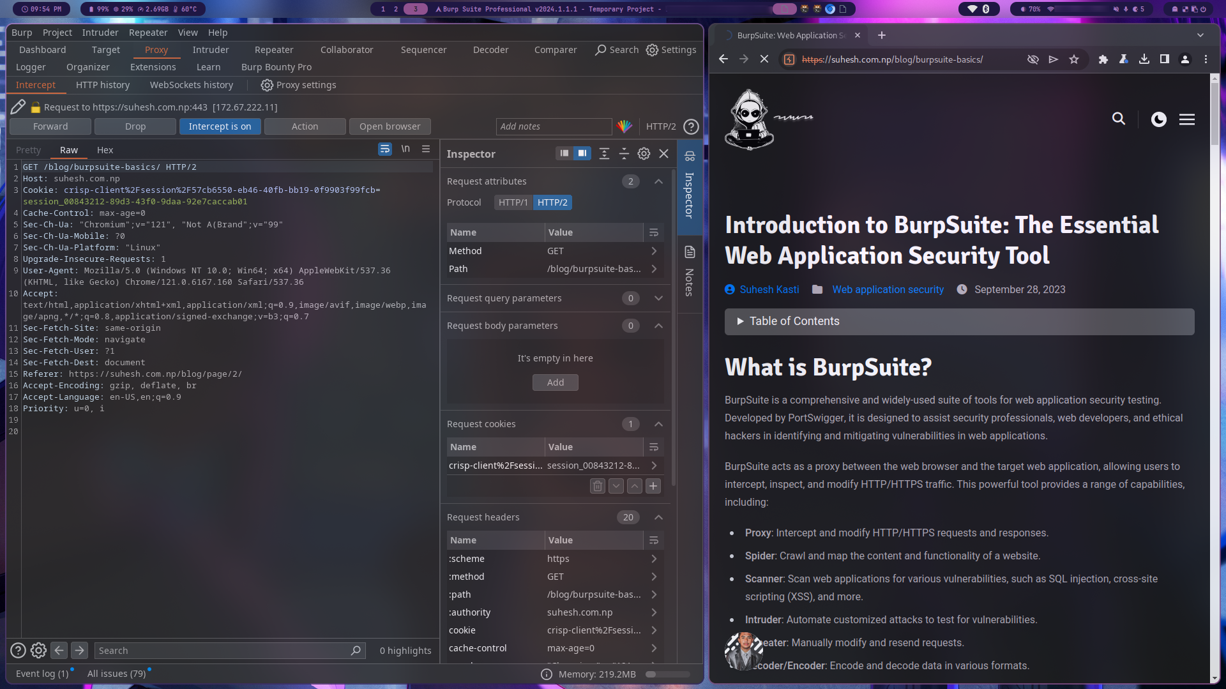Enable dark mode on the suhesh.com.np page
Viewport: 1226px width, 689px height.
[x=1158, y=119]
